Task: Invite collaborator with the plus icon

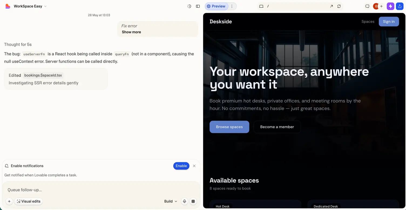Action: point(381,6)
